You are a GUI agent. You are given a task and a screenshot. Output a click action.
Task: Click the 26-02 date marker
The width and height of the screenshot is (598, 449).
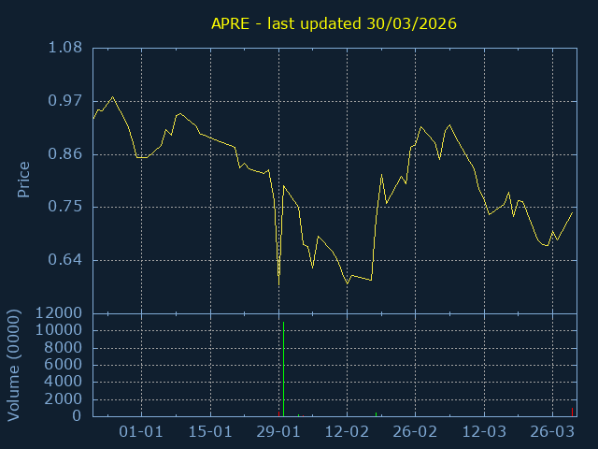[x=415, y=432]
